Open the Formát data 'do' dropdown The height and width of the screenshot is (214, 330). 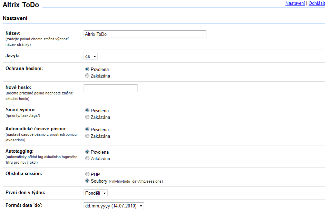[114, 206]
